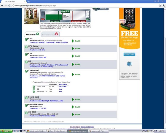Open the Windows Start menu
The height and width of the screenshot is (133, 166).
[x=6, y=131]
